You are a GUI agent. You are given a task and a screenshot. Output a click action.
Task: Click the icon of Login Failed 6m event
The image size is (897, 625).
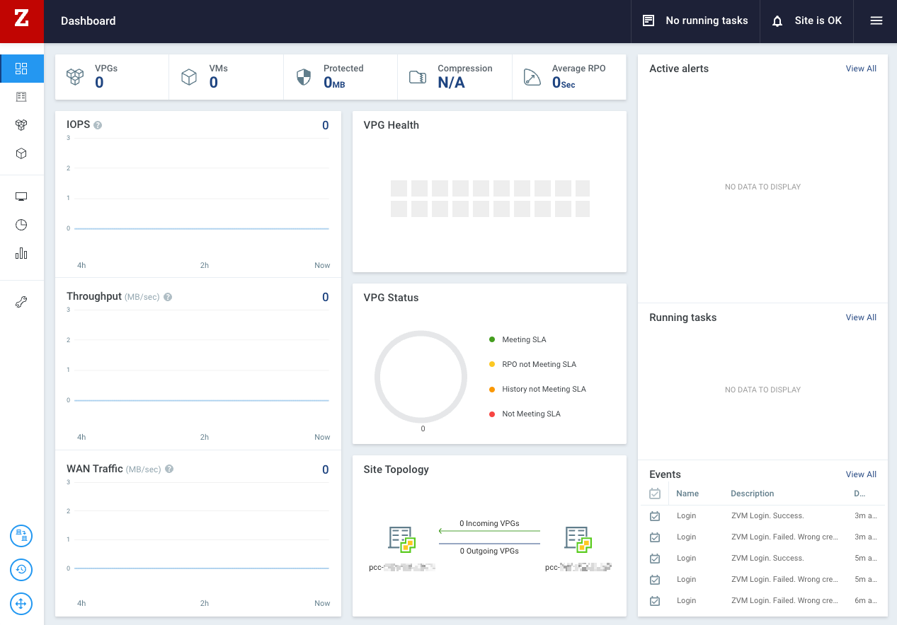click(655, 601)
